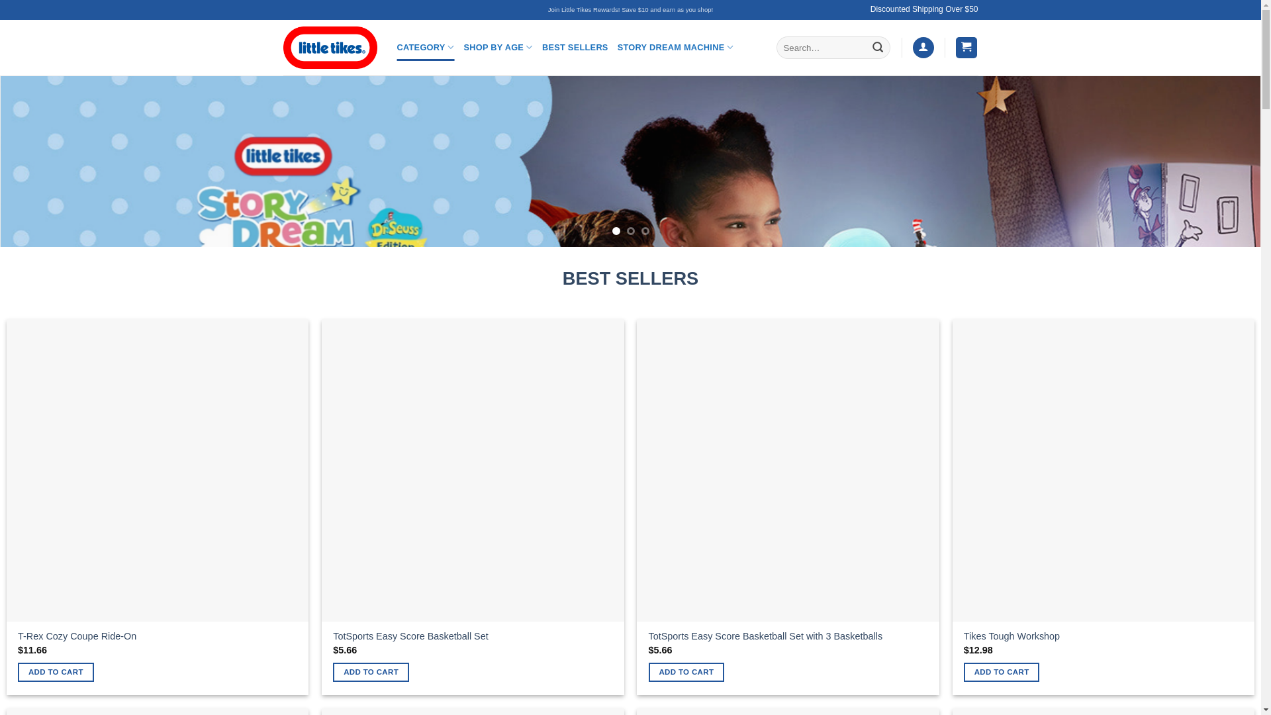Add T-Rex Cozy Coupe to cart

[56, 672]
